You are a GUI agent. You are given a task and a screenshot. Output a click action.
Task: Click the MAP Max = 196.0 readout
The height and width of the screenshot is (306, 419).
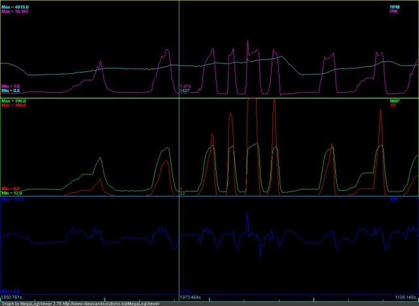14,101
